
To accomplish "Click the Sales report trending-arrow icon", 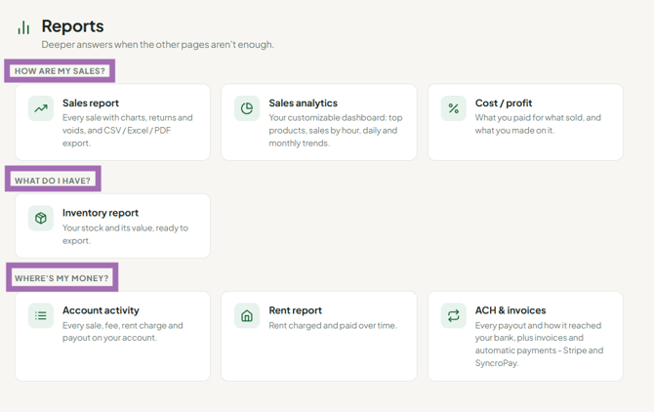I will 41,108.
